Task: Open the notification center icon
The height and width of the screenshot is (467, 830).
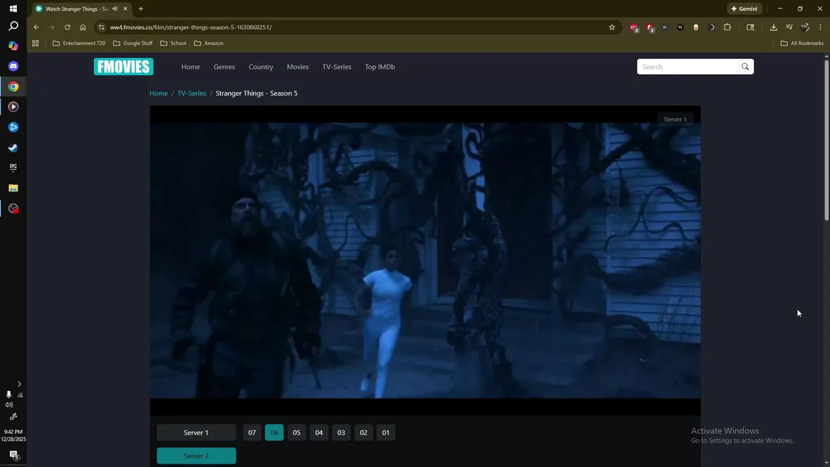Action: (13, 455)
